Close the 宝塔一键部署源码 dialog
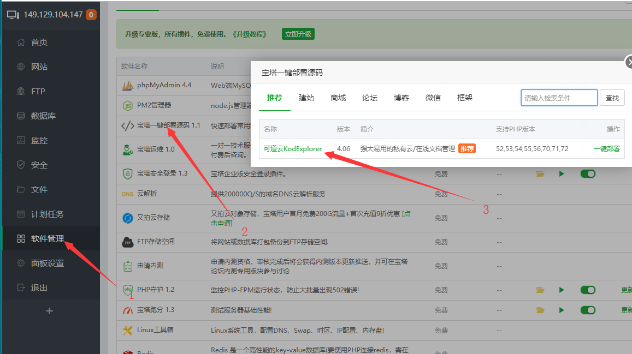This screenshot has height=354, width=632. [629, 62]
